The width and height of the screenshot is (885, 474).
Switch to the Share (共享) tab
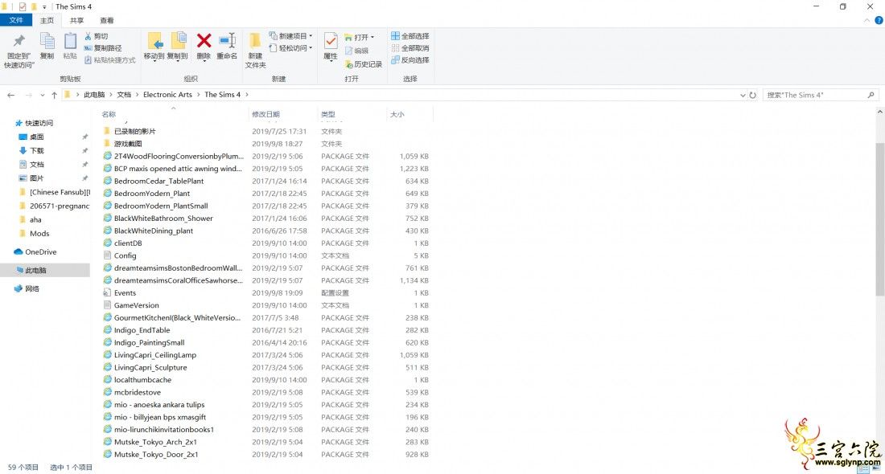[x=76, y=20]
